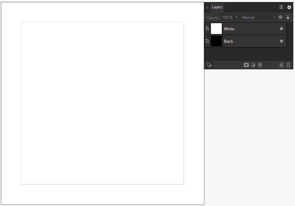Add an adjustment layer via half-circle icon
Viewport: 295px width, 206px height.
pyautogui.click(x=253, y=65)
